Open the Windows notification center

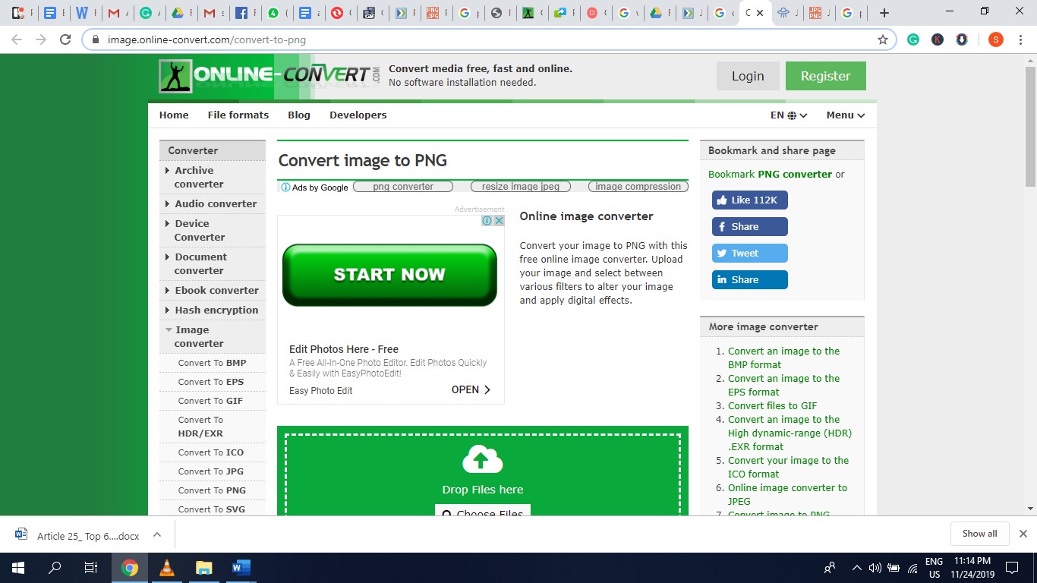click(x=1011, y=568)
